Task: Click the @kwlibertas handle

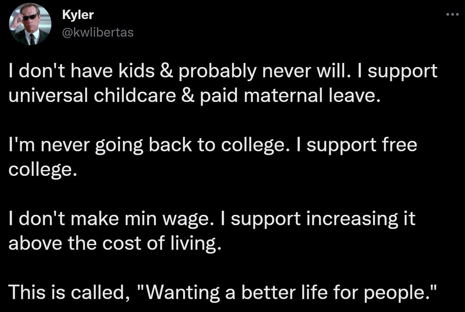Action: click(x=98, y=32)
